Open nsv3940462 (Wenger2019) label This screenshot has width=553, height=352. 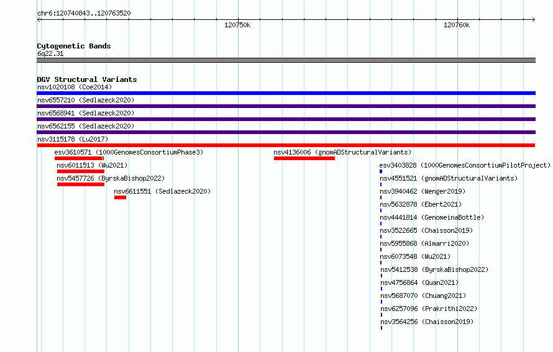coord(423,191)
